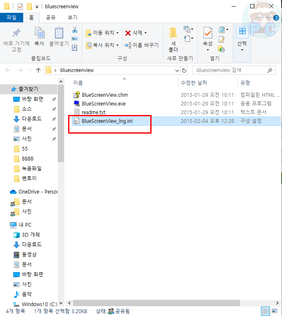Select Quick access (즐겨찾기) in sidebar
This screenshot has height=316, width=282.
click(x=29, y=89)
